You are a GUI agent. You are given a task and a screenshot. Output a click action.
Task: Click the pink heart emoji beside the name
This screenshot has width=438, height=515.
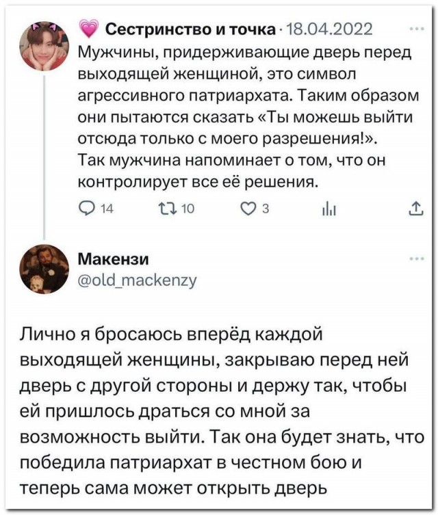(x=89, y=29)
